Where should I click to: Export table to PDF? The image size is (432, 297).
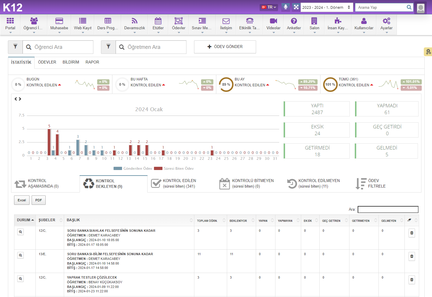tap(39, 200)
